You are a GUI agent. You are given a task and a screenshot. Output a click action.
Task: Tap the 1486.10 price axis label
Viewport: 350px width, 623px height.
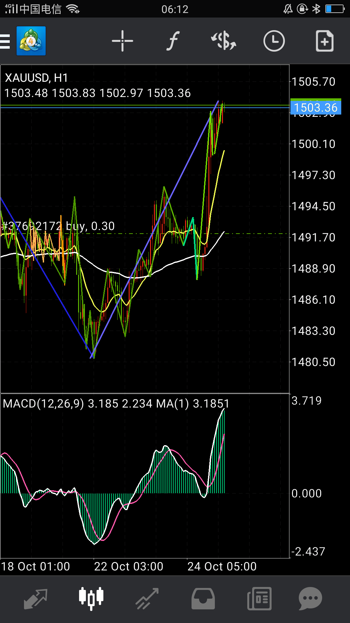[x=313, y=300]
